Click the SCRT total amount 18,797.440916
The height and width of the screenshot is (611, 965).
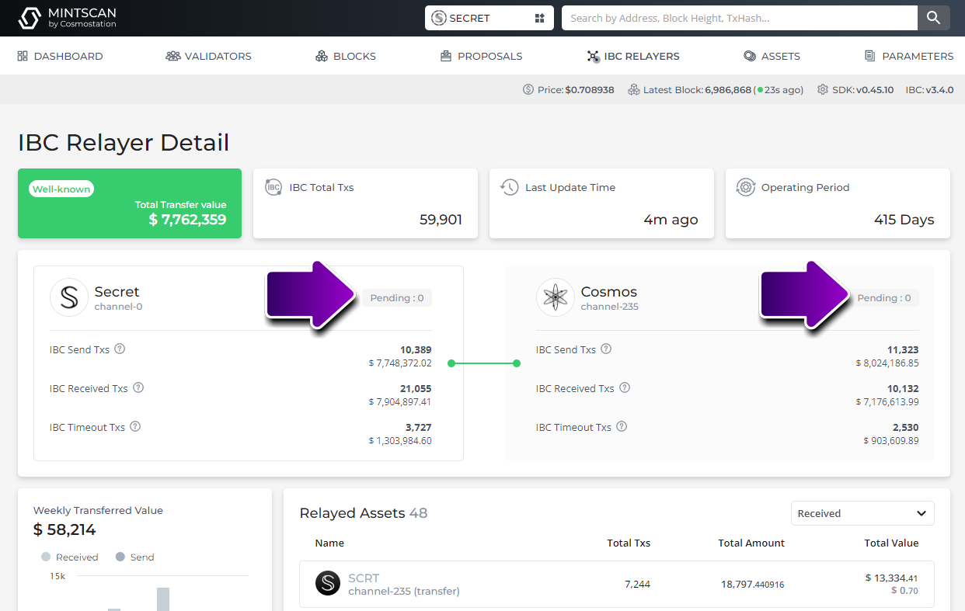pyautogui.click(x=751, y=584)
